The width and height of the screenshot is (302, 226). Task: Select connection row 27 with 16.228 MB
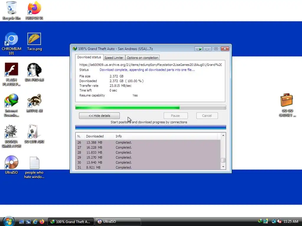(148, 147)
